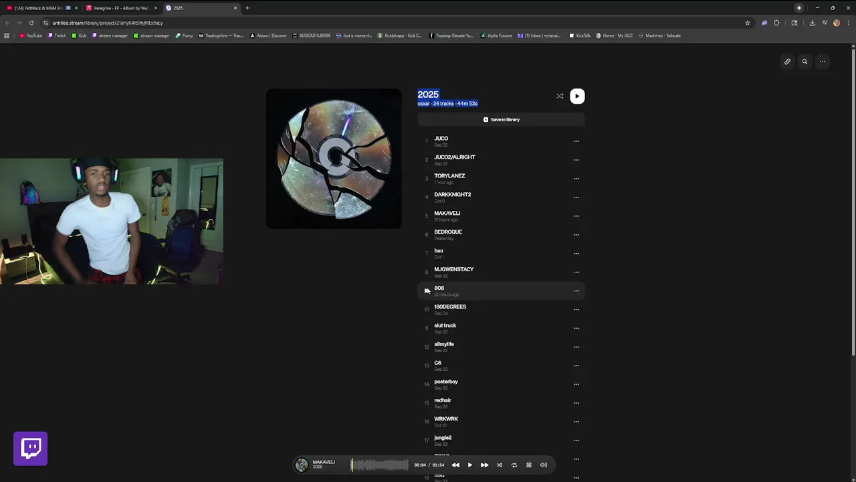856x482 pixels.
Task: Open the YouTube bookmark
Action: pos(31,35)
